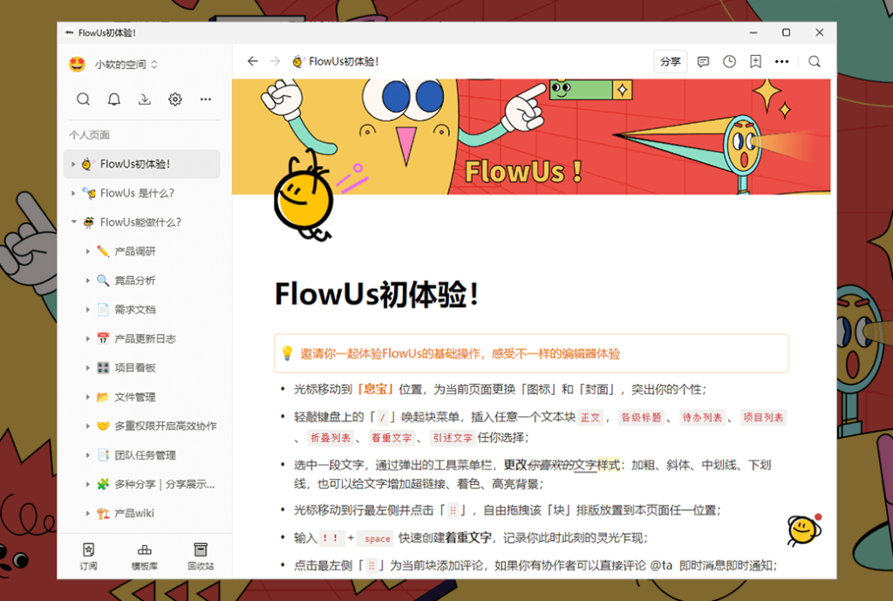The image size is (893, 601).
Task: Open the 模板库 template library
Action: pyautogui.click(x=145, y=556)
